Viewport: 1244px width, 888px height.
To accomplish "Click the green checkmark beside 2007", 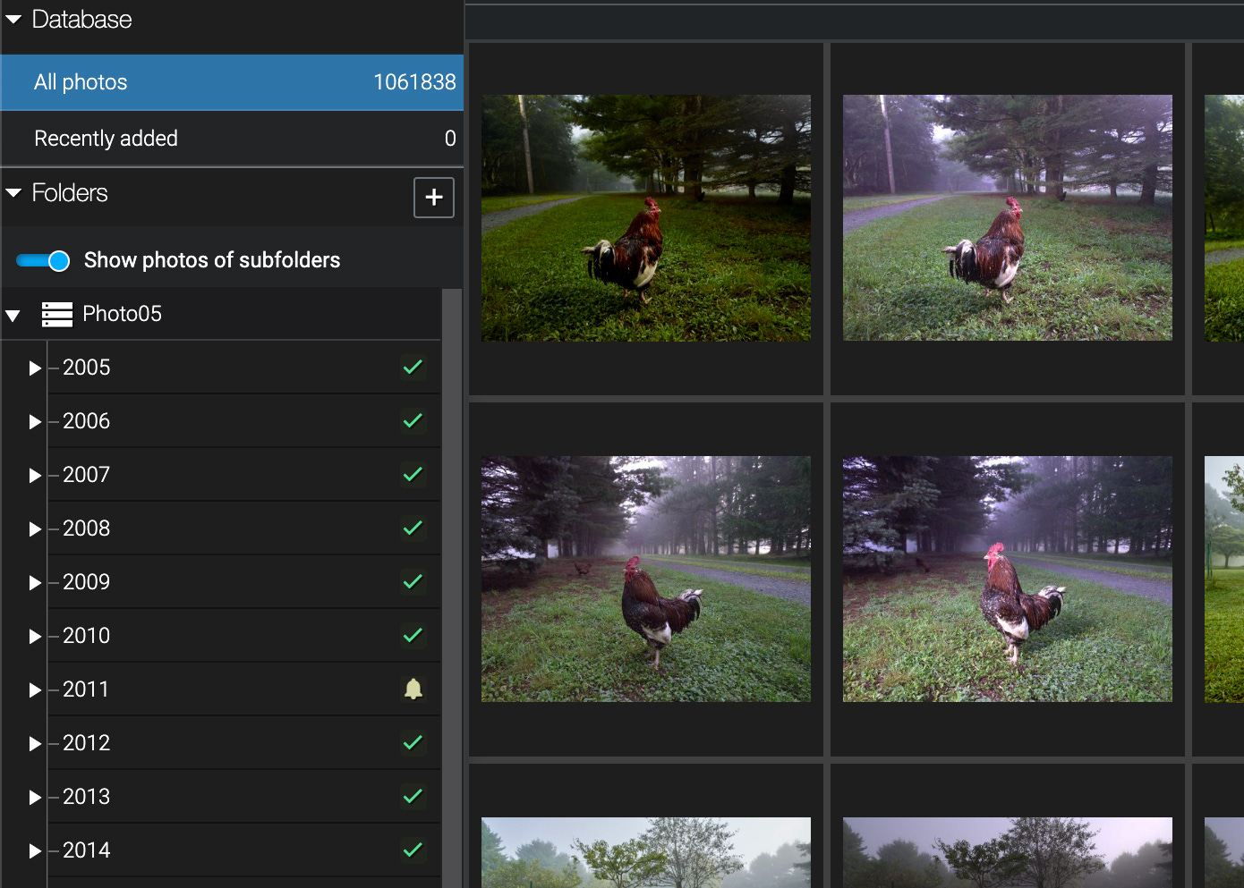I will click(x=413, y=474).
